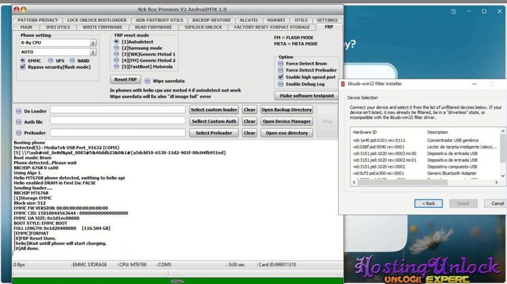
Task: Select [5][FastBoot] Motorola mode
Action: click(x=117, y=66)
